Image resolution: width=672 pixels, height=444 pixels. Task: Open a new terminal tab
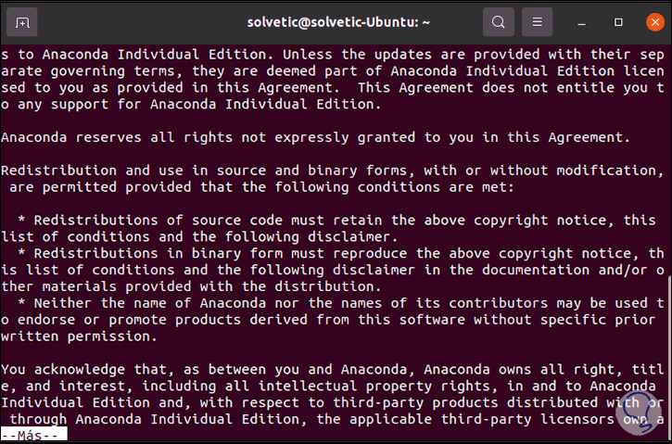[22, 21]
